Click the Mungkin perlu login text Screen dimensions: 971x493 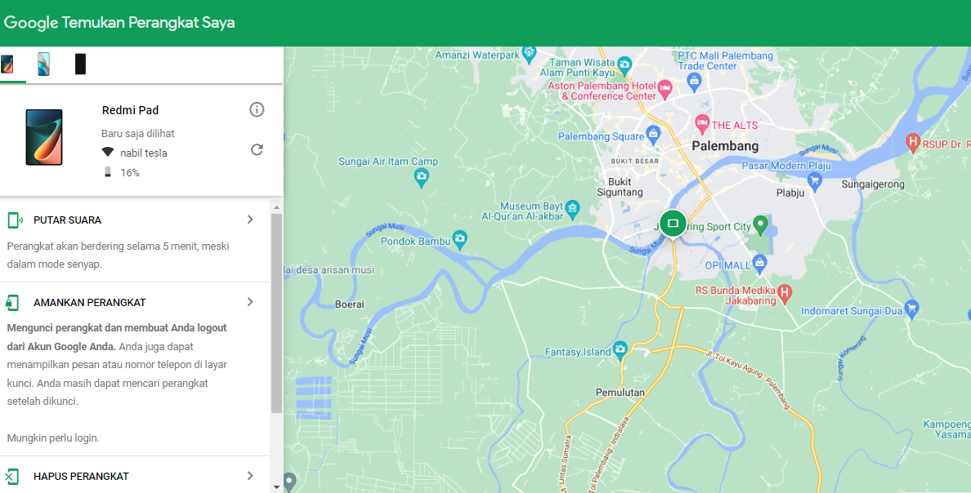tap(53, 438)
